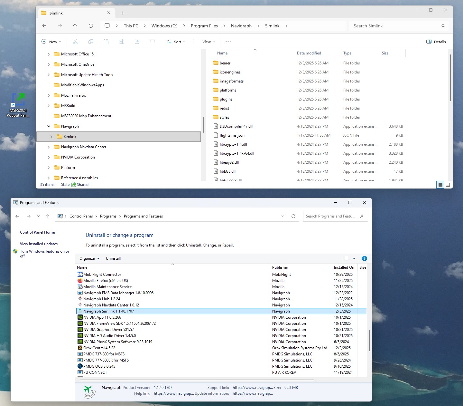Open the Organize dropdown menu
This screenshot has height=406, width=463.
click(89, 258)
